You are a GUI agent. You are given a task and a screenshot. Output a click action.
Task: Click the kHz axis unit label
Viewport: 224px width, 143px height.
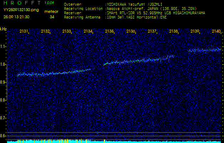click(x=3, y=29)
